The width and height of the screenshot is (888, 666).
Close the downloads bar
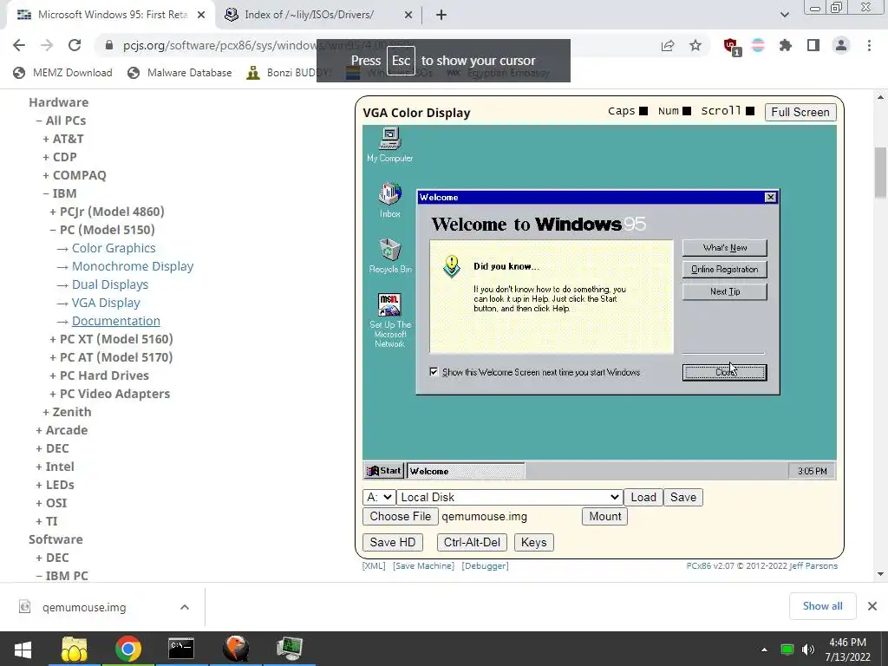point(872,606)
